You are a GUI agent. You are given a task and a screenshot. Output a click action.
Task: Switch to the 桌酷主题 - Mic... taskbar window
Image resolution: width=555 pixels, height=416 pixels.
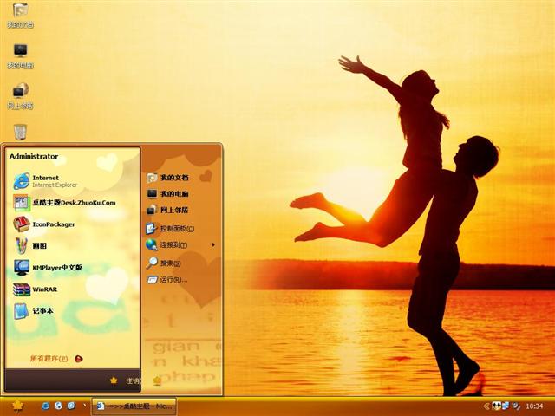point(134,406)
